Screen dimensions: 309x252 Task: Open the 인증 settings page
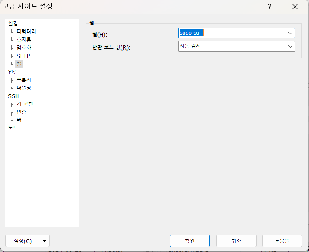point(21,112)
